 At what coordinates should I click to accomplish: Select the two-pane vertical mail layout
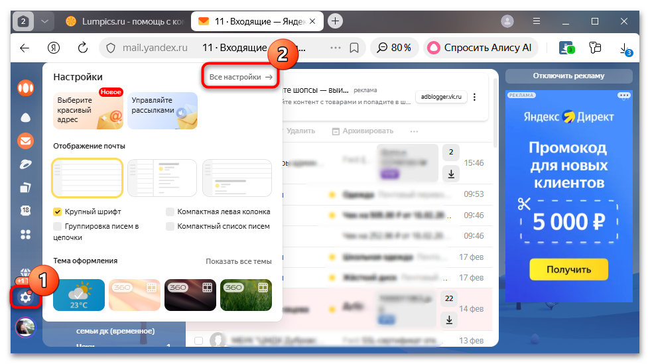tap(162, 178)
